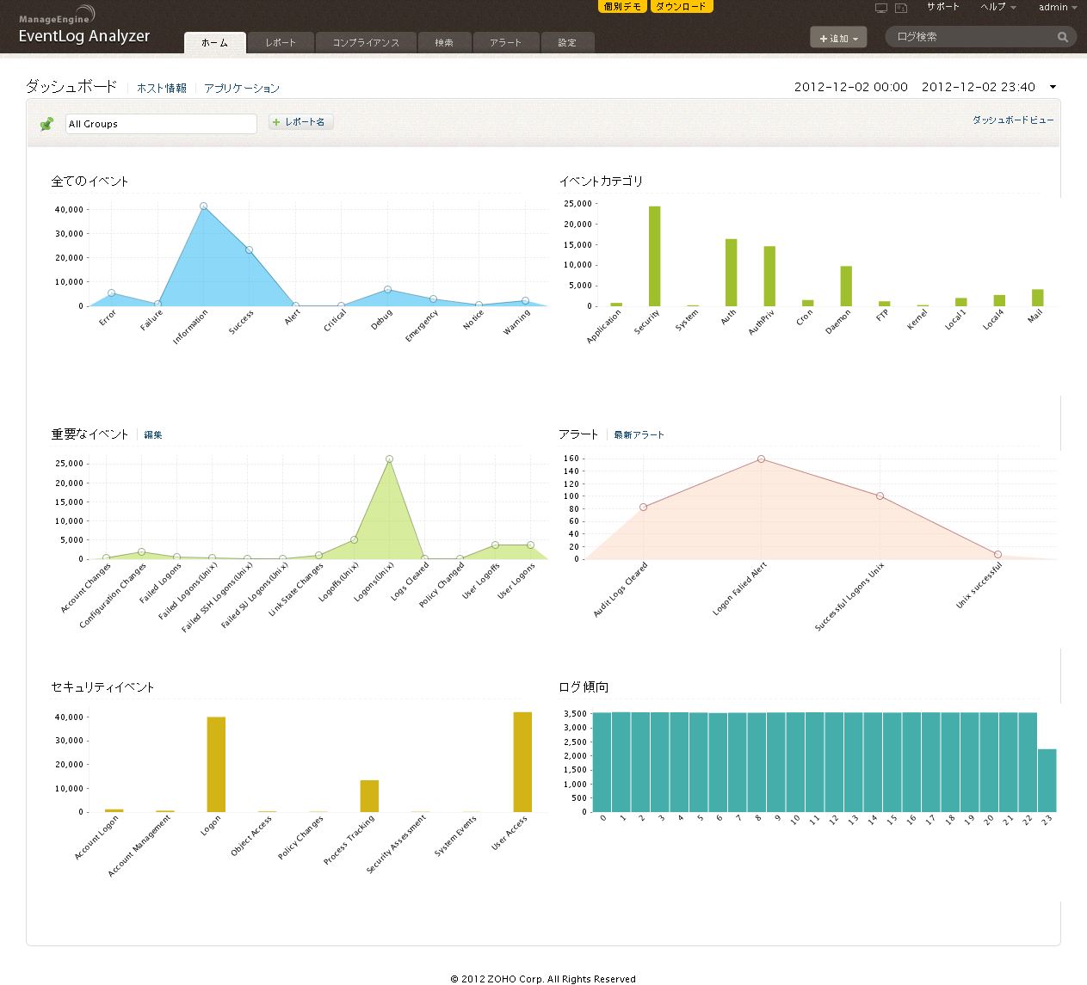This screenshot has height=985, width=1087.
Task: Go to the アラート tab
Action: pos(505,43)
